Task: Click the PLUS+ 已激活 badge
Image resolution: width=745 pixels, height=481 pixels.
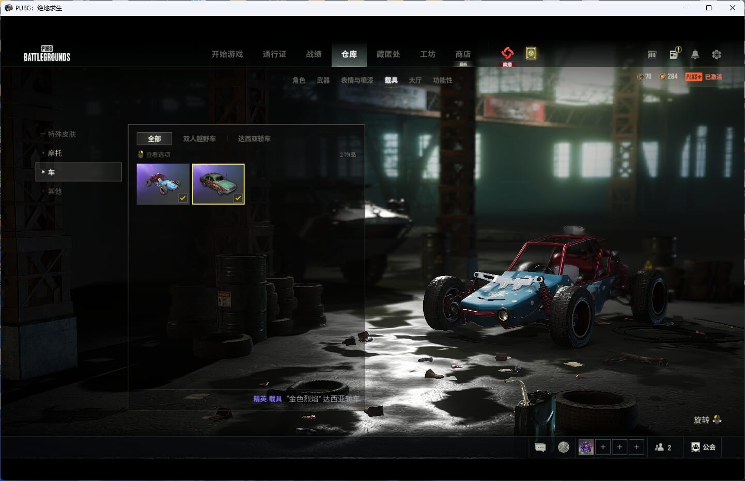Action: coord(704,76)
